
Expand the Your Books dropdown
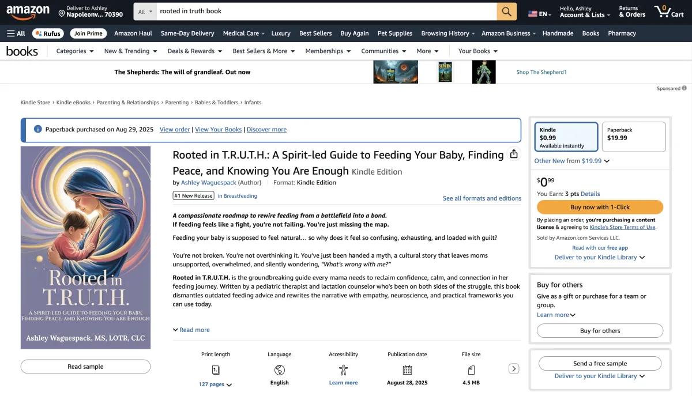click(x=478, y=51)
